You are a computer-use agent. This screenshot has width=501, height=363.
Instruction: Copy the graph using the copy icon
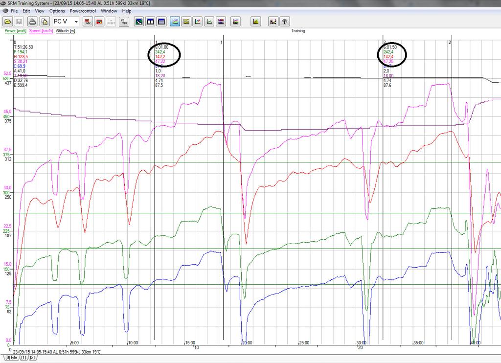point(44,22)
